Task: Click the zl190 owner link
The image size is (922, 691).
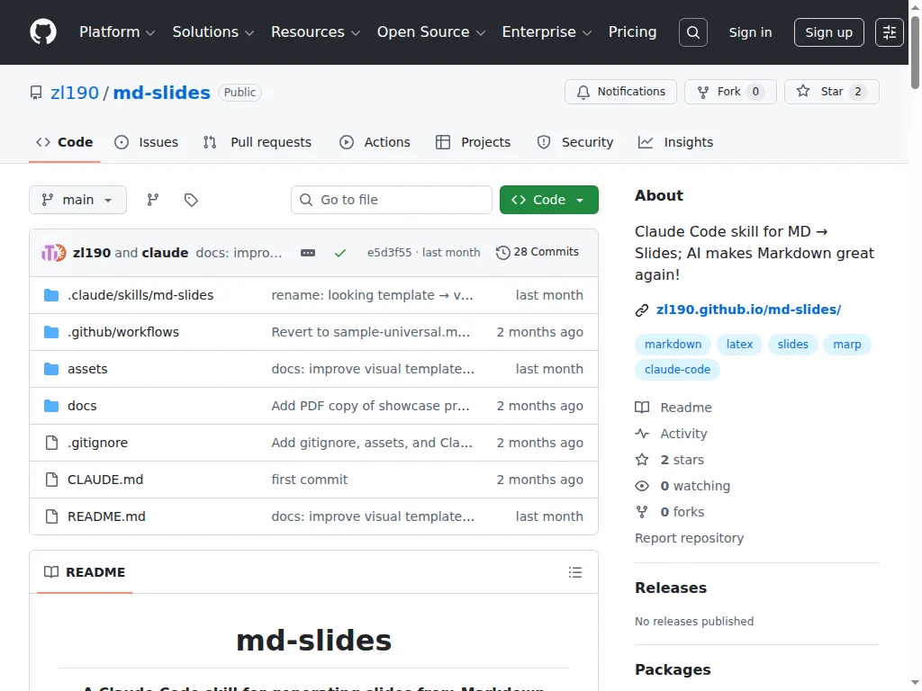Action: click(x=75, y=93)
